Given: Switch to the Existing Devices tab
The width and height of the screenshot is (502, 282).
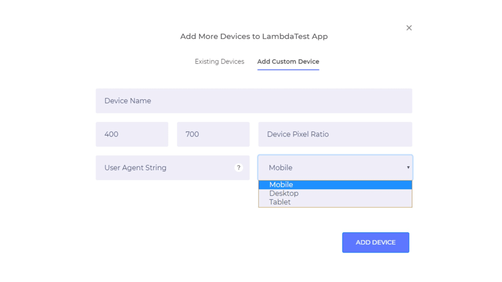Looking at the screenshot, I should 220,61.
